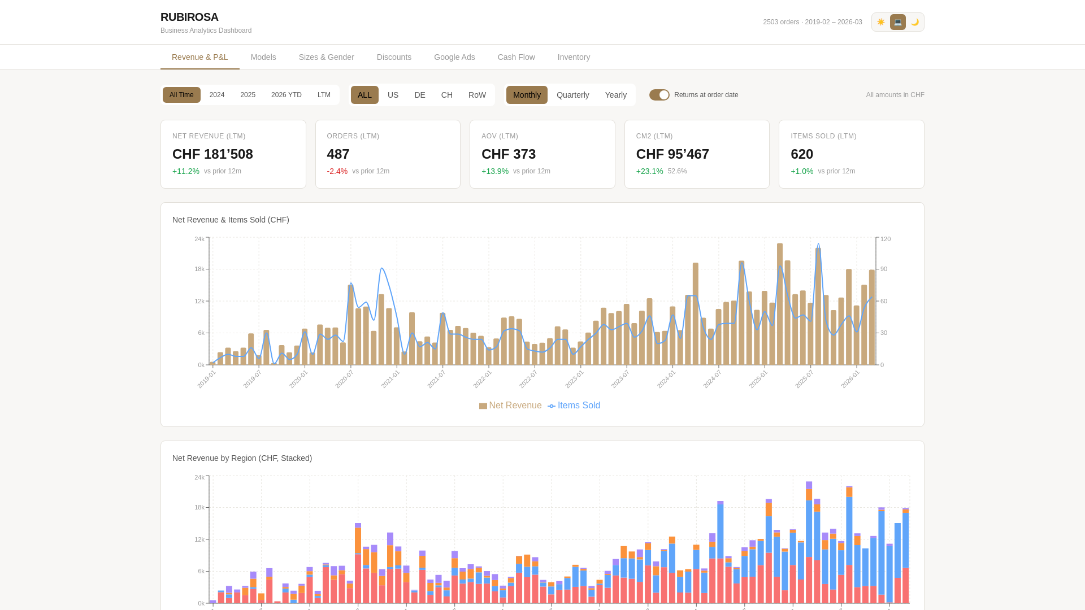
Task: Select the ALL regions filter
Action: point(364,95)
